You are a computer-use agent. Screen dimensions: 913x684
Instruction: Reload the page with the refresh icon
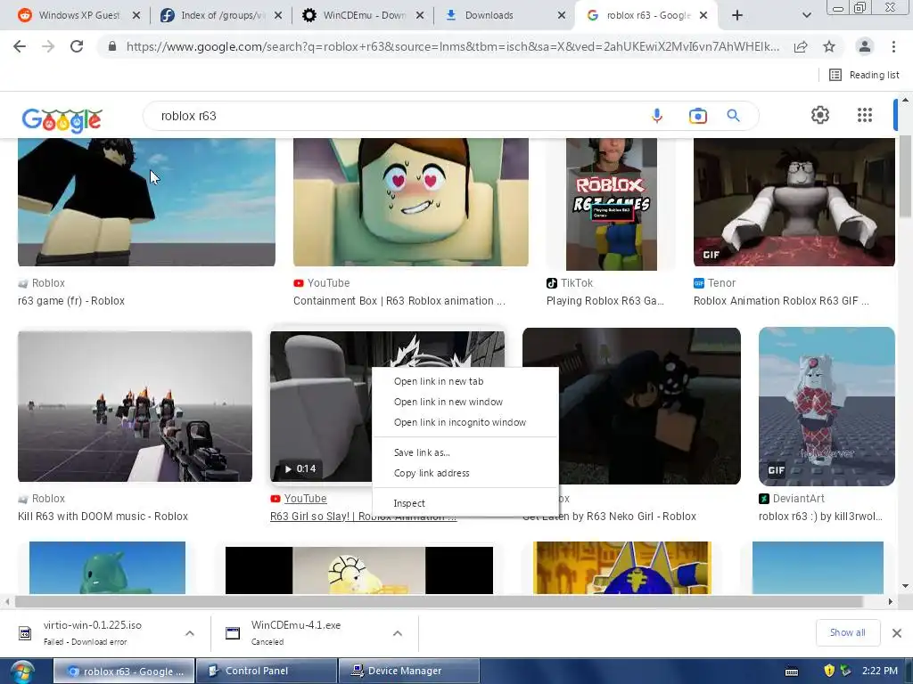click(x=77, y=46)
